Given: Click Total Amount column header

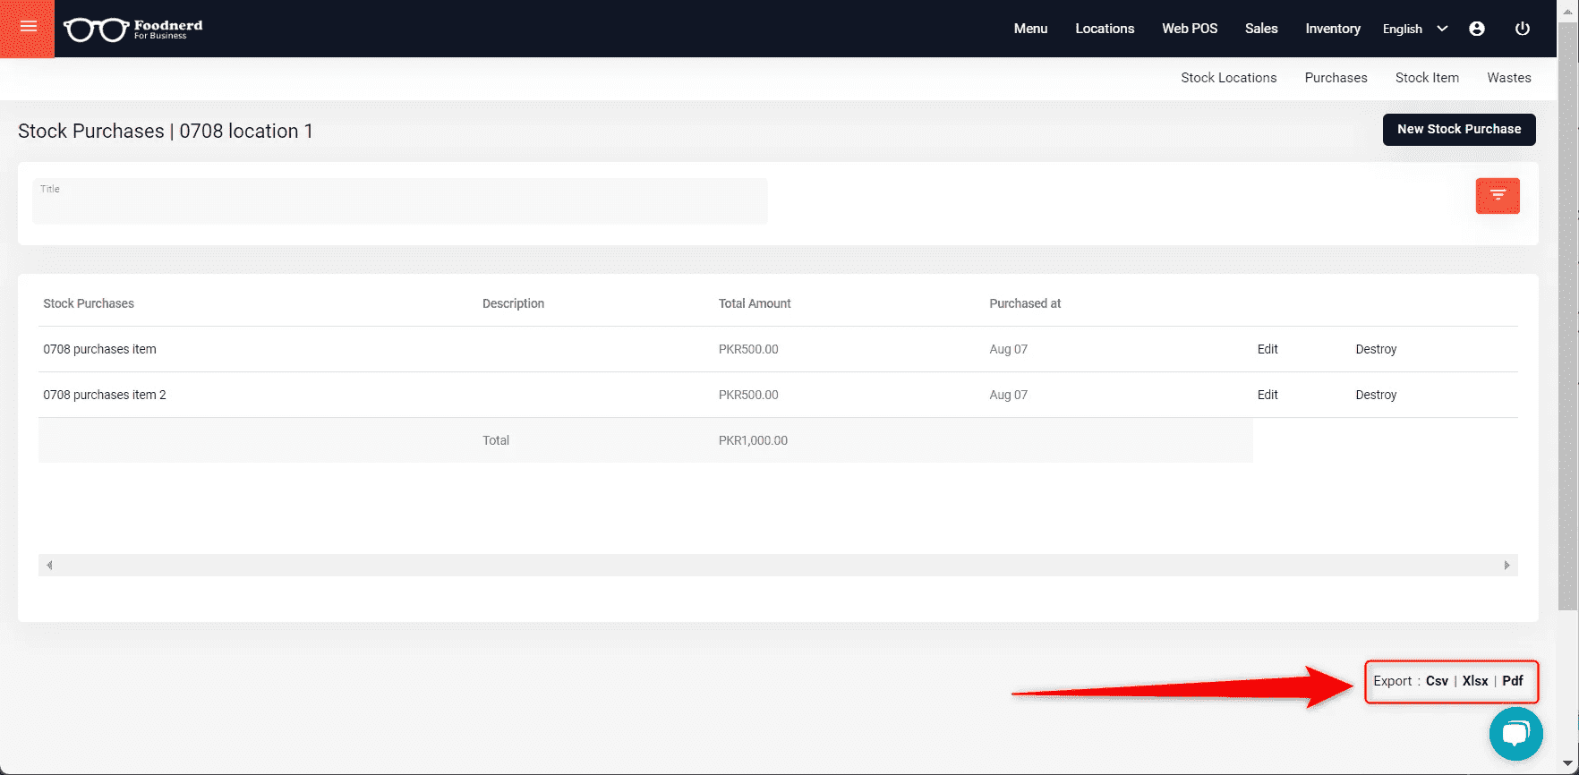Looking at the screenshot, I should pos(755,303).
